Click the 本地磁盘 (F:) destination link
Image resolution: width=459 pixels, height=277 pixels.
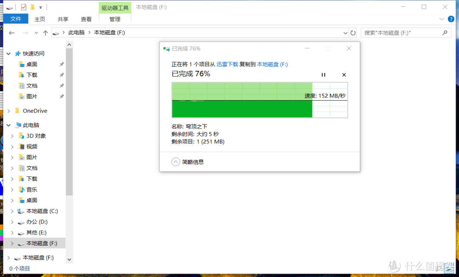(272, 64)
